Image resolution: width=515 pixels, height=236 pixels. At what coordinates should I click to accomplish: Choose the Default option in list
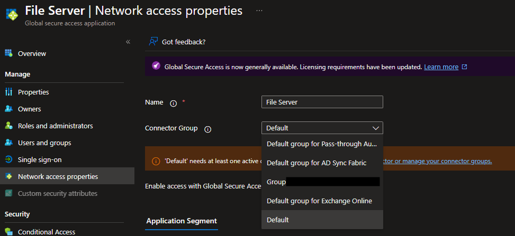point(322,220)
